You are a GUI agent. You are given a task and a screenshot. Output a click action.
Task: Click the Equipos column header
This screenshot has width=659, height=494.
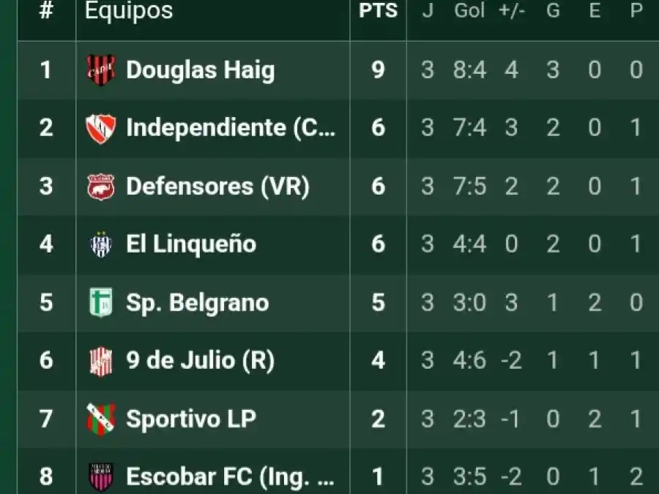click(129, 11)
